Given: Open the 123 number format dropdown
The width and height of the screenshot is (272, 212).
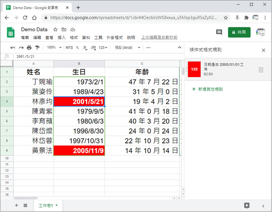Looking at the screenshot, I should click(x=103, y=47).
